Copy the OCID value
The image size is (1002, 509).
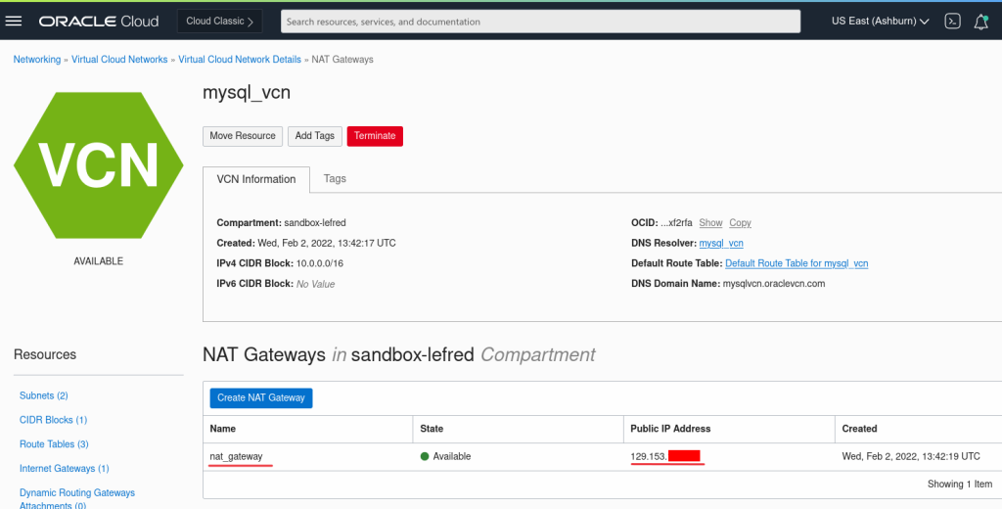point(740,223)
